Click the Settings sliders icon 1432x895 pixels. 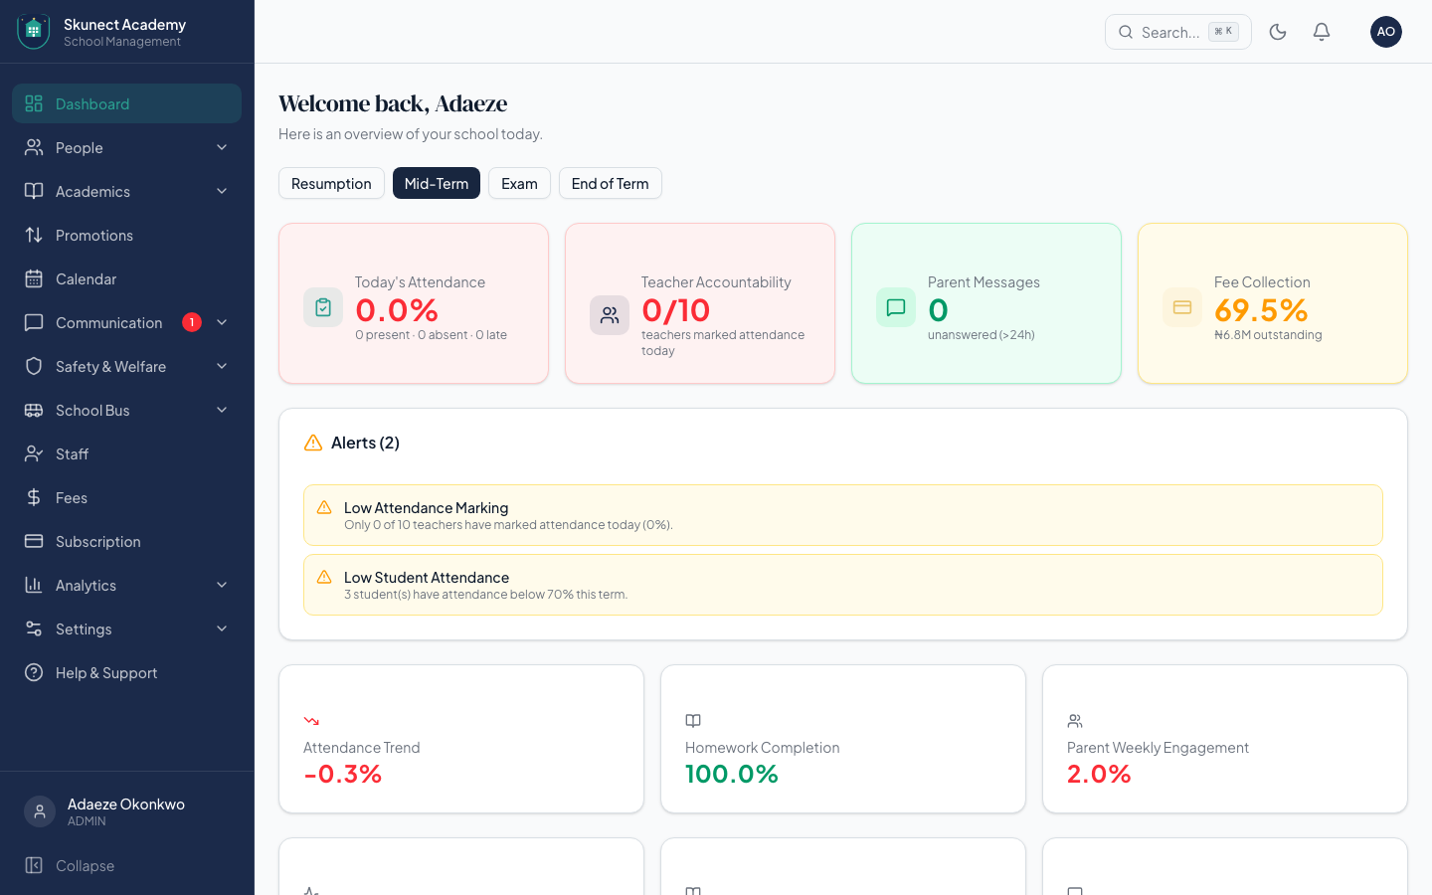(x=34, y=628)
